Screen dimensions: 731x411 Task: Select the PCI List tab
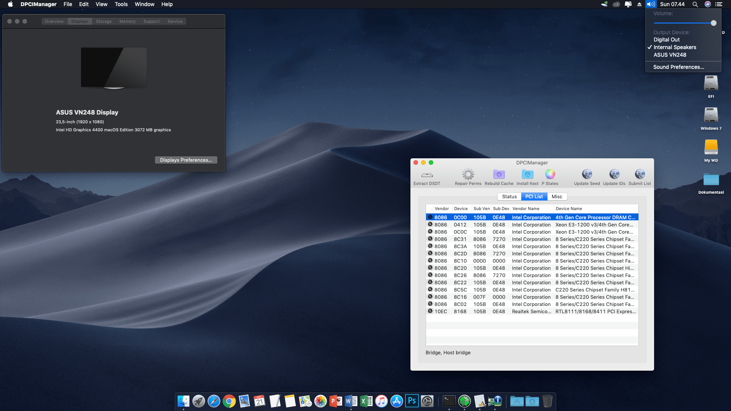pos(534,197)
